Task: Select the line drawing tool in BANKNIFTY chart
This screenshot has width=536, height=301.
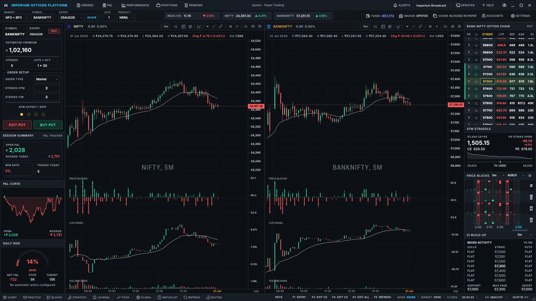Action: pos(413,26)
